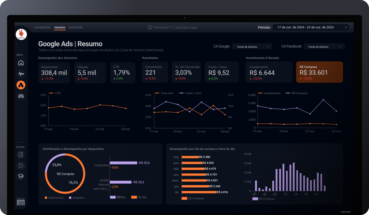Switch to the keywords tab
The image size is (369, 215).
[x=76, y=27]
